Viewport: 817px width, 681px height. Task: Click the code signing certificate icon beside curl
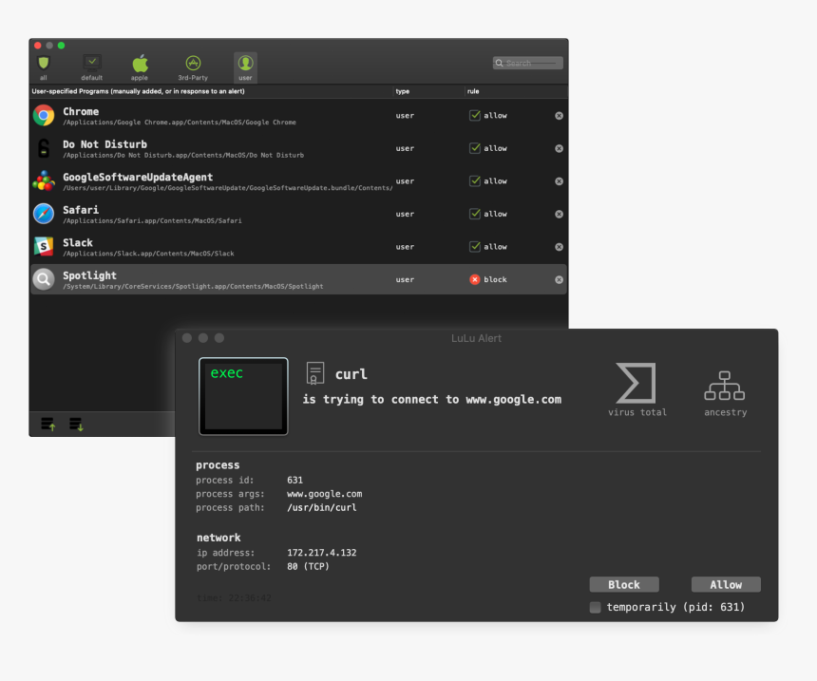[314, 373]
